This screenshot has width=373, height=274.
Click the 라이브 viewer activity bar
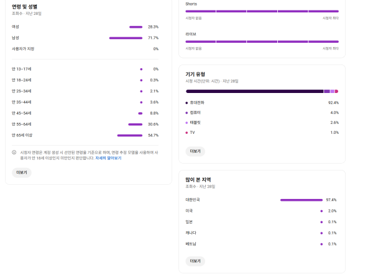[262, 42]
